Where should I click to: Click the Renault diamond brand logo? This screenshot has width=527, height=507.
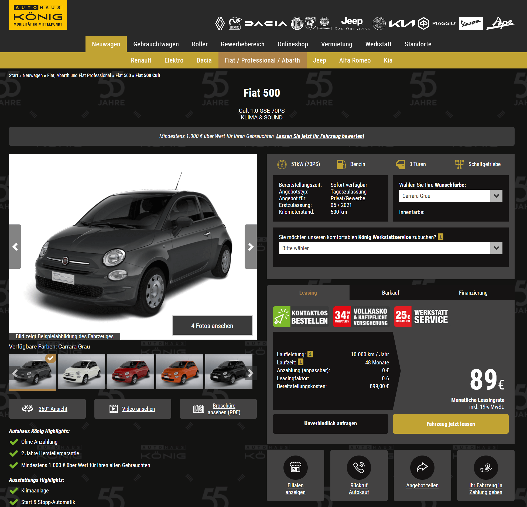pos(220,23)
